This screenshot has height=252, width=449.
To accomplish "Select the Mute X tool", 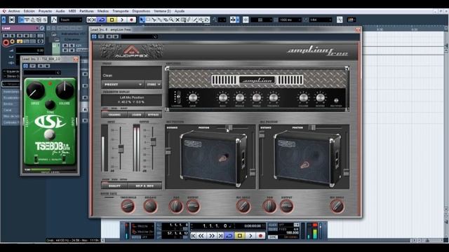I will click(177, 20).
